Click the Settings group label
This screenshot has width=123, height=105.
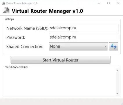9,19
